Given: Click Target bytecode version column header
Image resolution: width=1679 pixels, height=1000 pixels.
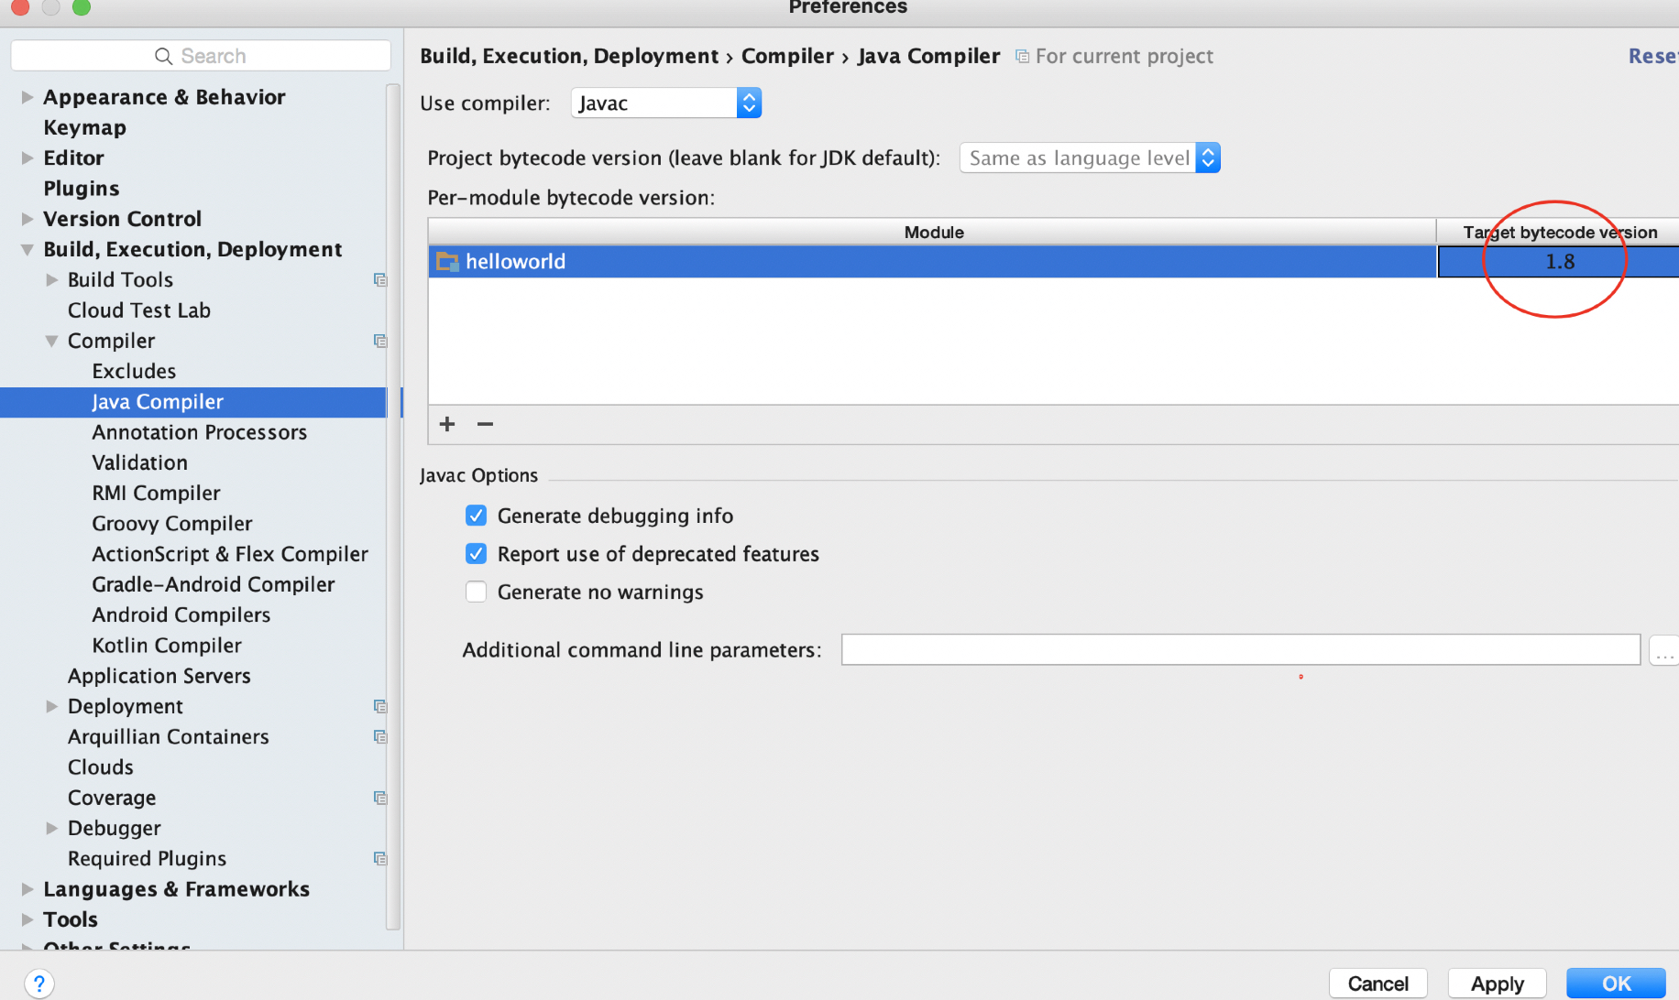Looking at the screenshot, I should (1559, 233).
